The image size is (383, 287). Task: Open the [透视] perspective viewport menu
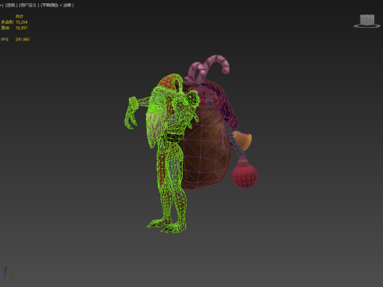click(10, 5)
